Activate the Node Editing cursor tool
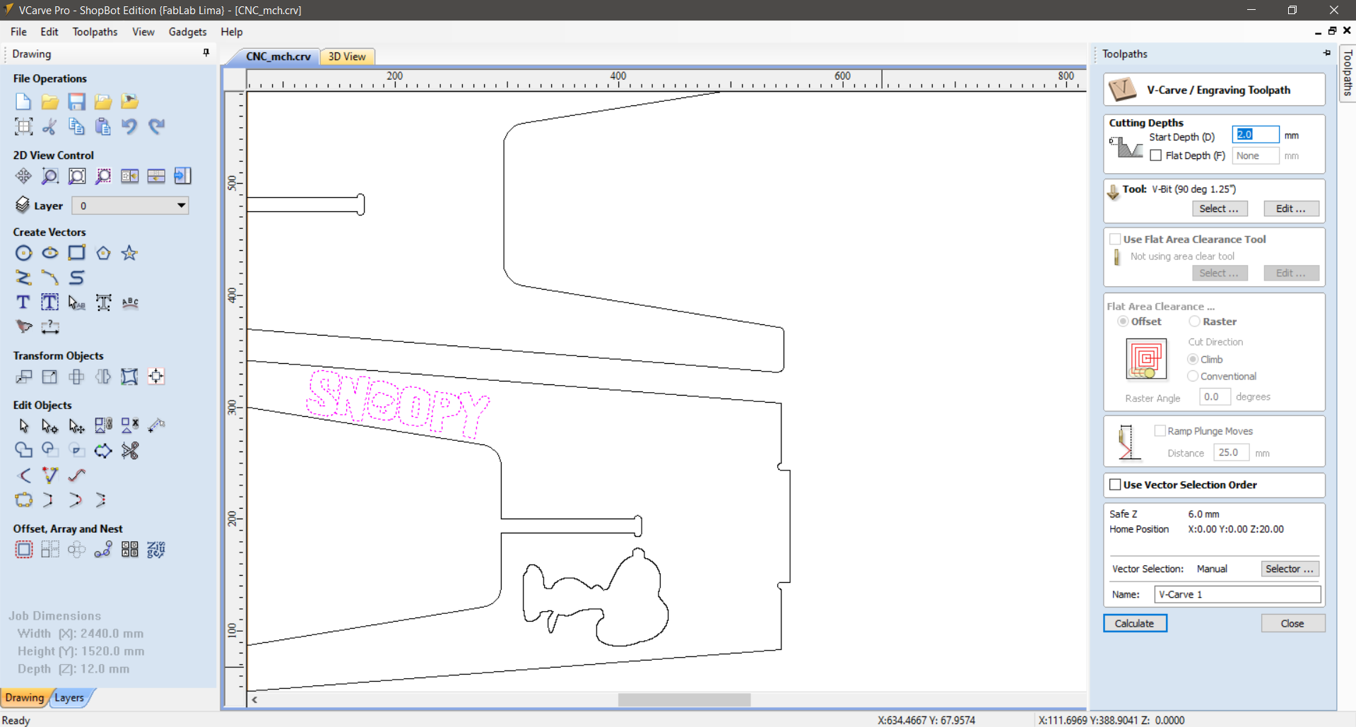1356x727 pixels. 49,426
